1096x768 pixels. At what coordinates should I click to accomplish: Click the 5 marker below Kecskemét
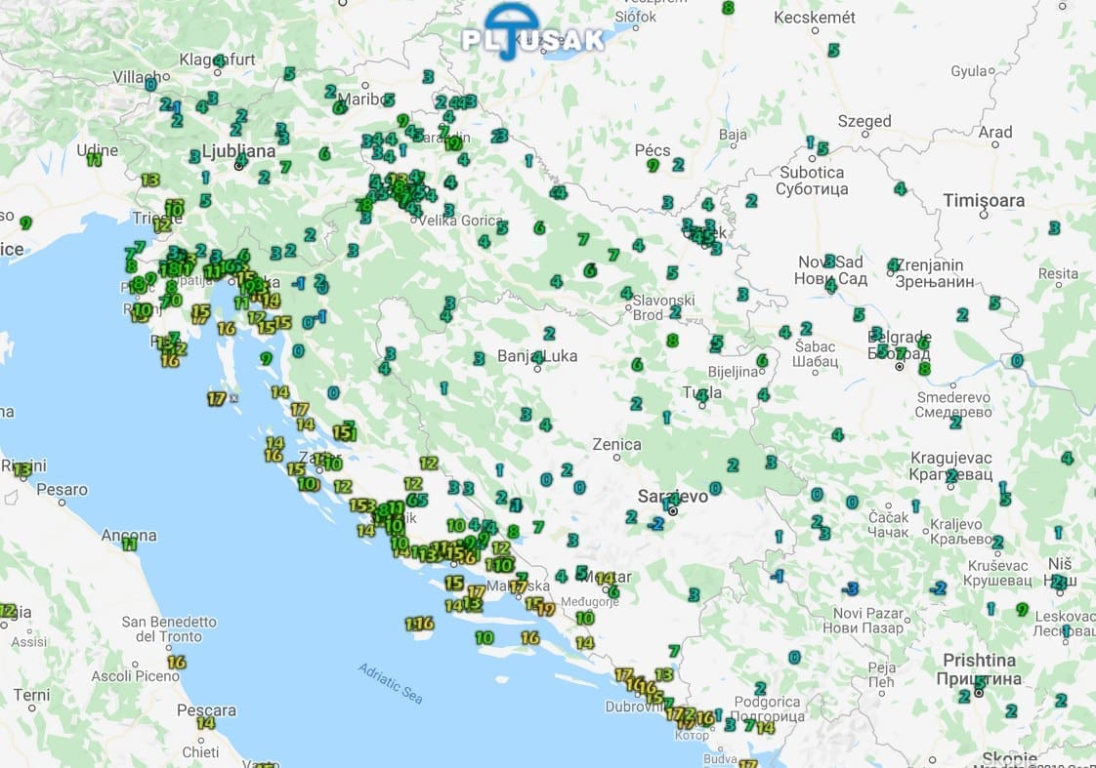[x=833, y=50]
